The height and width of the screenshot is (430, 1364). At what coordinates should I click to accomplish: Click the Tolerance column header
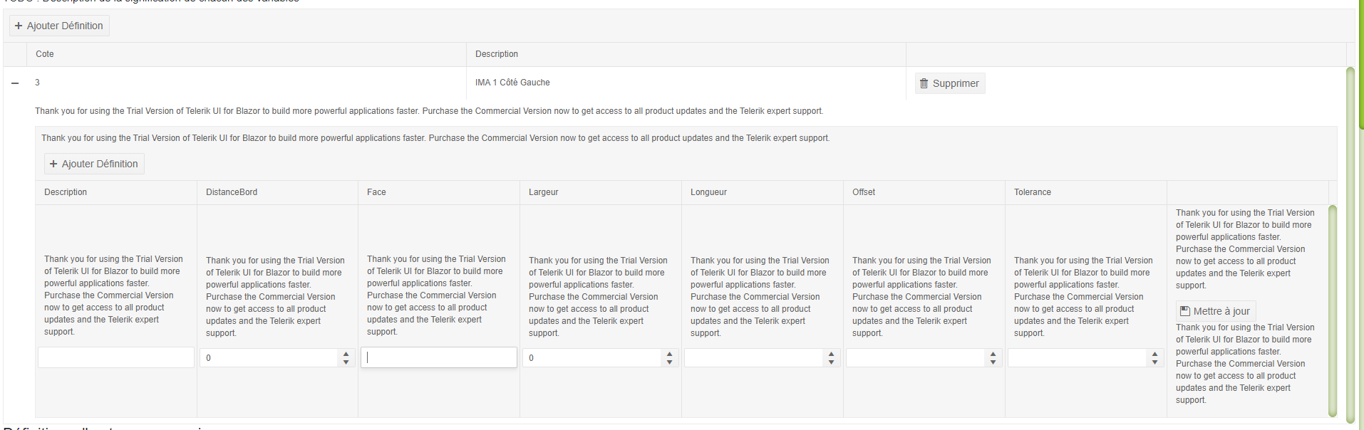point(1033,192)
